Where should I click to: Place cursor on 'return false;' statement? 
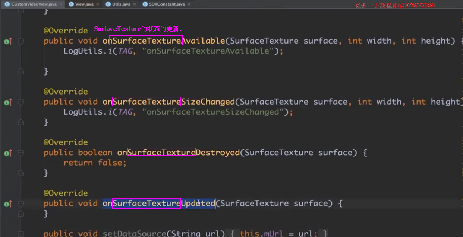(95, 163)
